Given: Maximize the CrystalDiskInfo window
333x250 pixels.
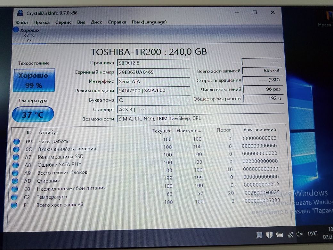Looking at the screenshot, I should (255, 12).
